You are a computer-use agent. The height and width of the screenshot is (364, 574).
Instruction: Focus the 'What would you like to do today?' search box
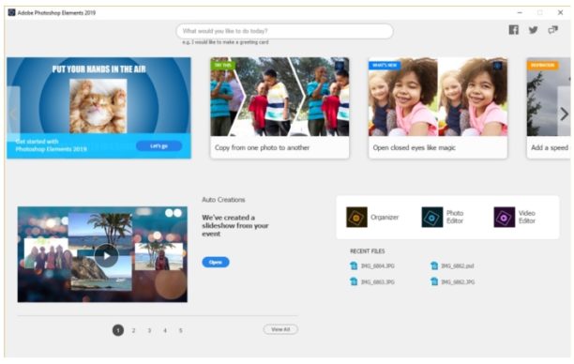pyautogui.click(x=284, y=31)
